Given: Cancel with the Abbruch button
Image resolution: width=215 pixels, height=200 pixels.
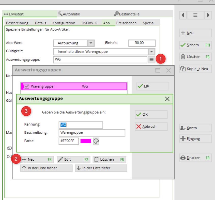Looking at the screenshot, I should (151, 127).
